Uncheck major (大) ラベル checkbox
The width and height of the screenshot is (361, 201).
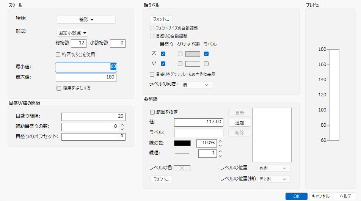coord(206,54)
